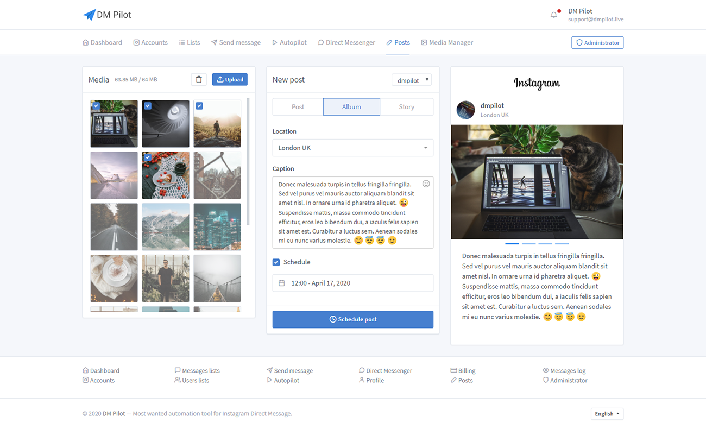This screenshot has width=706, height=429.
Task: Open Media Manager in top navigation
Action: (x=447, y=42)
